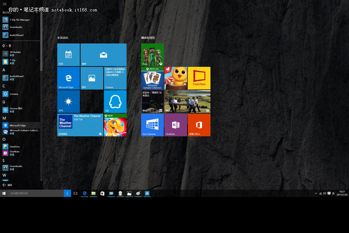
Task: Launch the Microsoft Edge start tile
Action: 69,78
